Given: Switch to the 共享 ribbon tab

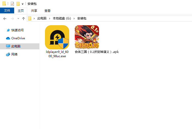Looking at the screenshot, I should (x=34, y=11).
